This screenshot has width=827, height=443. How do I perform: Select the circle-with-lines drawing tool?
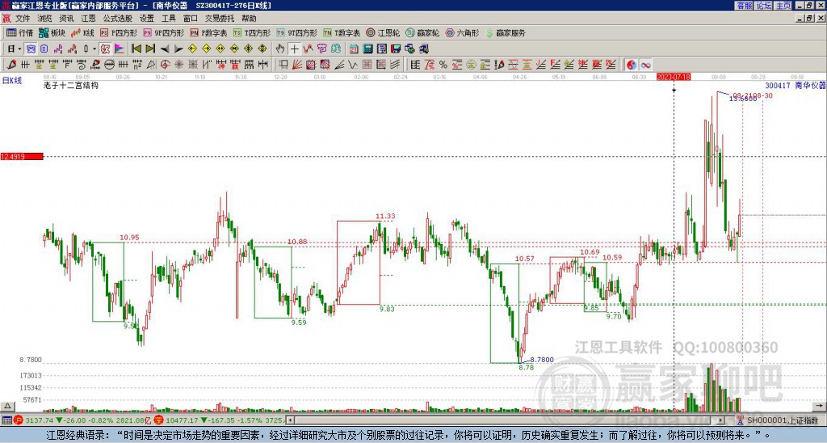[x=109, y=65]
